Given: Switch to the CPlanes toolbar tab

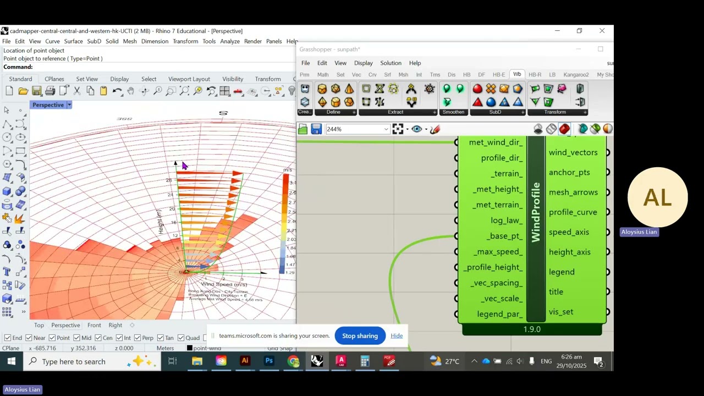Looking at the screenshot, I should [x=54, y=79].
